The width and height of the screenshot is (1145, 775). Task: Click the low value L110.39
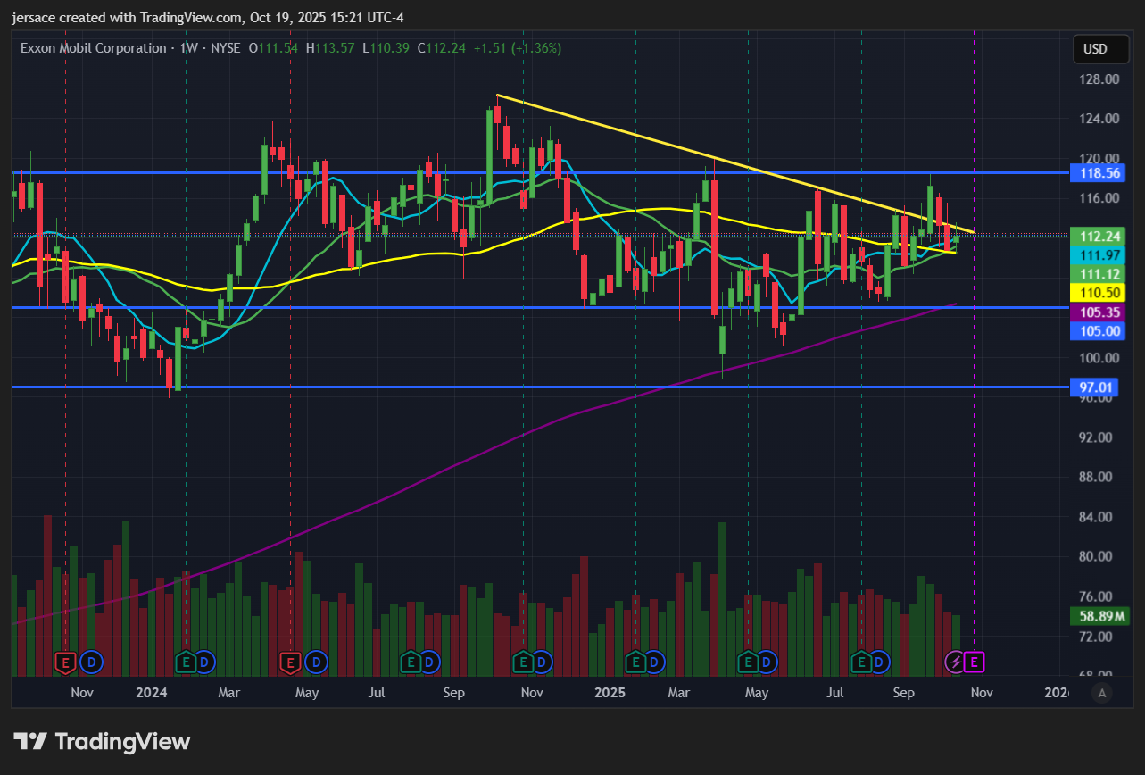click(384, 48)
